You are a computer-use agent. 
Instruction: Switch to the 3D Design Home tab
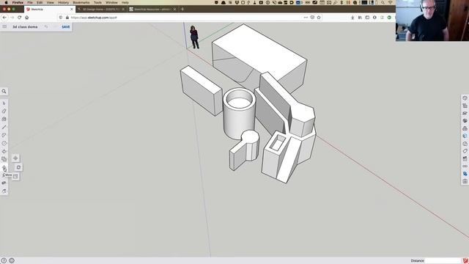101,10
